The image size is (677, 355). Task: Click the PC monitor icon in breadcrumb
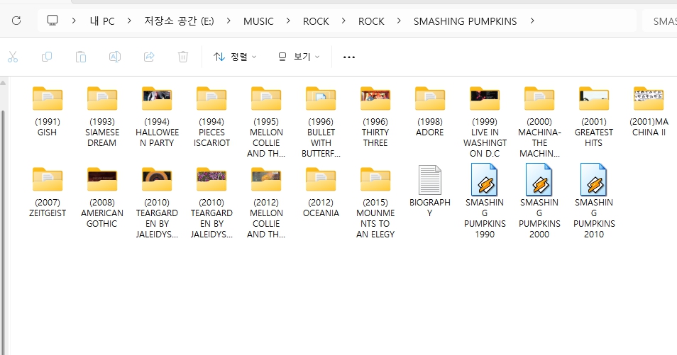53,21
